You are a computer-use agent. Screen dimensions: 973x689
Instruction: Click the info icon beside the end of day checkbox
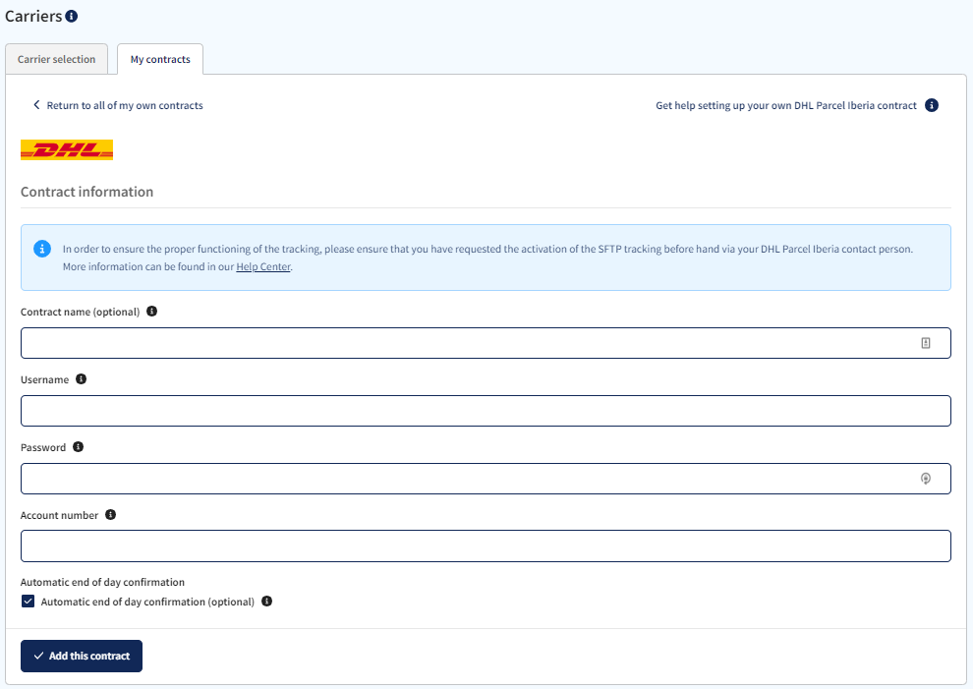(x=266, y=601)
